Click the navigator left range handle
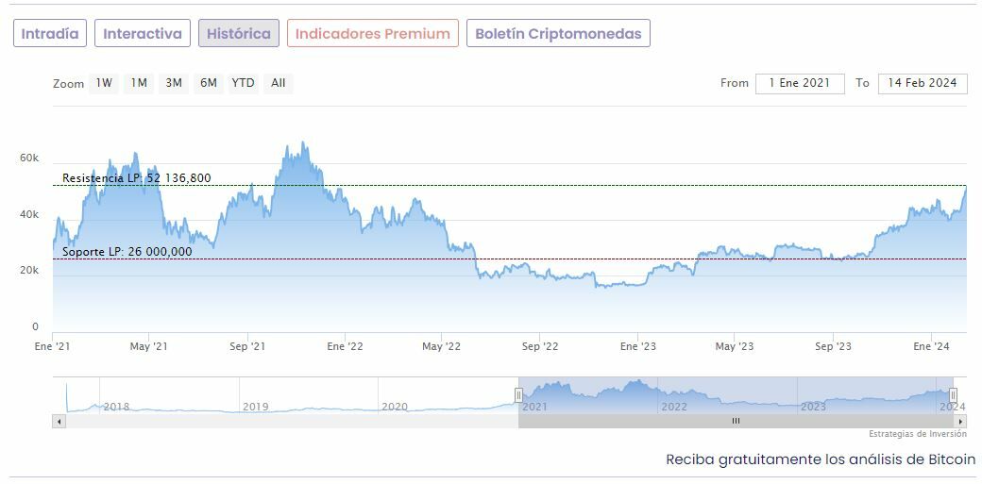982x484 pixels. click(x=518, y=394)
